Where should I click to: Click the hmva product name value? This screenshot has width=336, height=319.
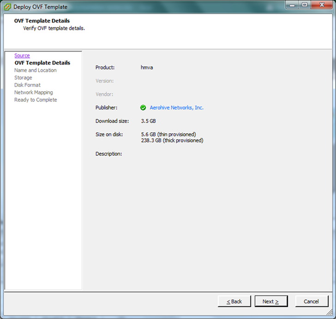[x=147, y=67]
